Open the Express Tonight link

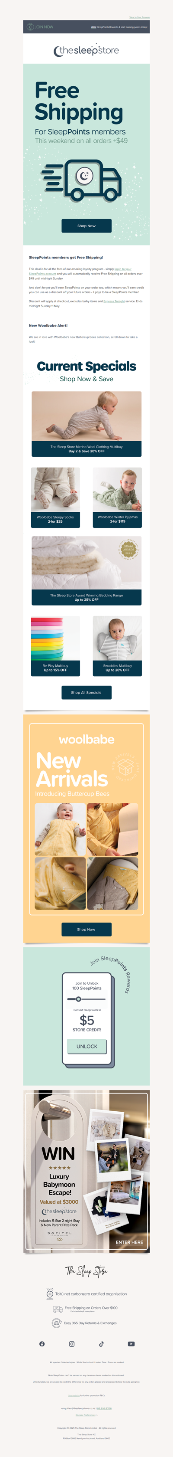pos(114,301)
